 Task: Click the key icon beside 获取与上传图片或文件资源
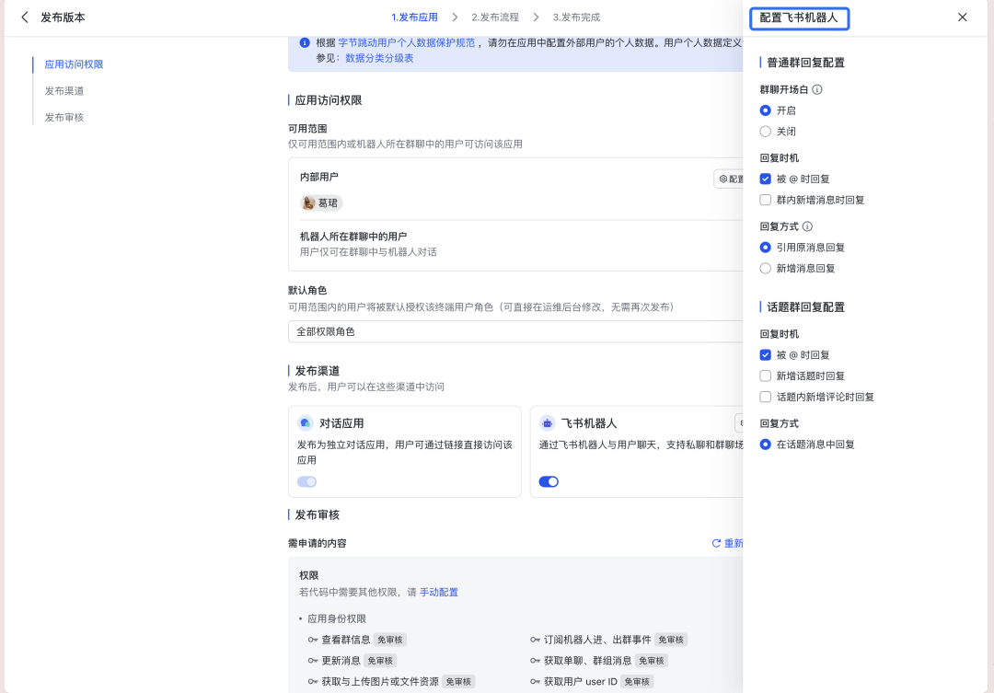point(313,682)
